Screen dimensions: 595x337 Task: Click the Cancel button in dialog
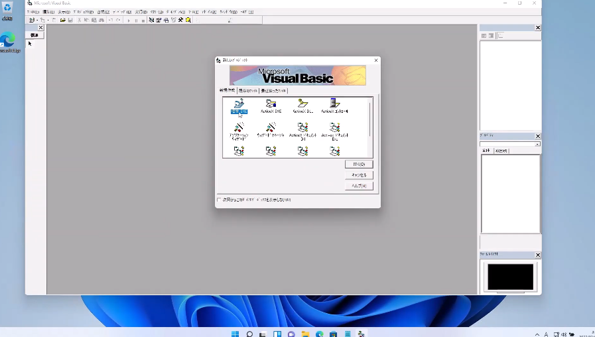tap(359, 175)
